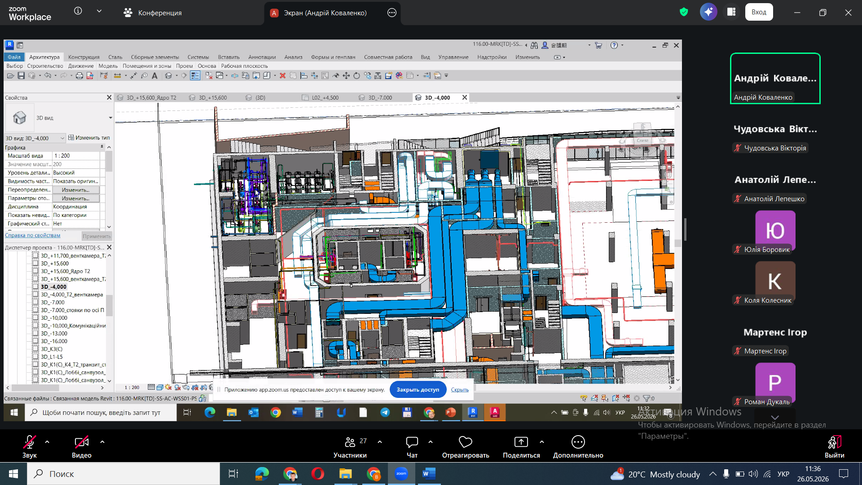This screenshot has width=862, height=485.
Task: Toggle checkbox next to 3D_-13.000 in project browser
Action: click(35, 334)
